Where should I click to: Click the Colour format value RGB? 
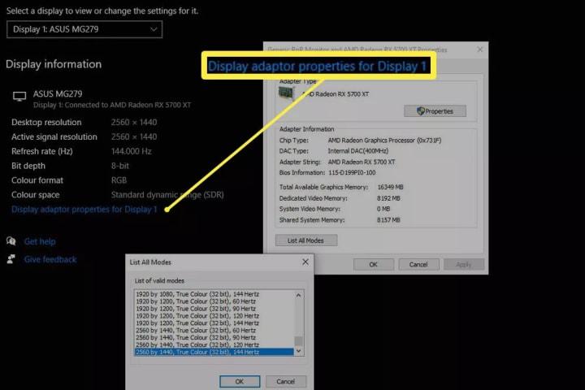point(119,180)
